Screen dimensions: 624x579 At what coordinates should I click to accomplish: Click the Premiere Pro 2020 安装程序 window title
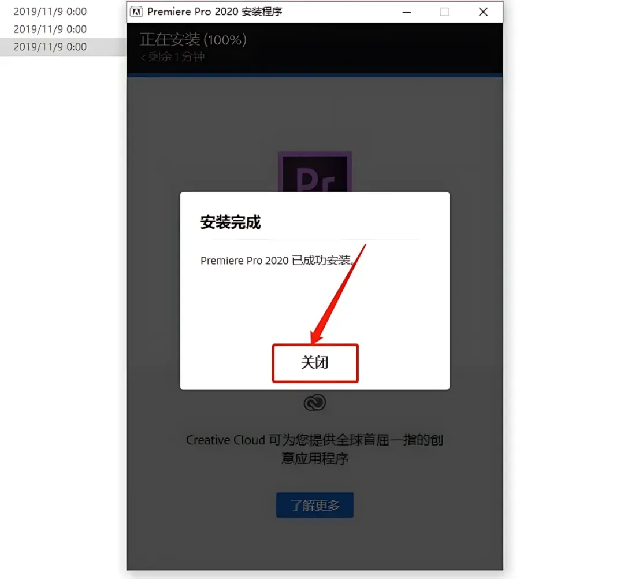click(x=215, y=12)
